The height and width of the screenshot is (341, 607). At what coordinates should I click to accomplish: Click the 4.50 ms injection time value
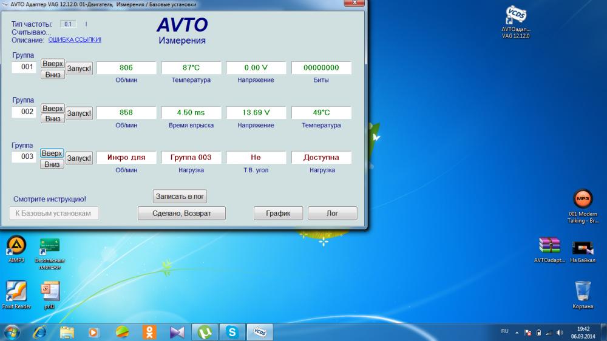[x=191, y=113]
